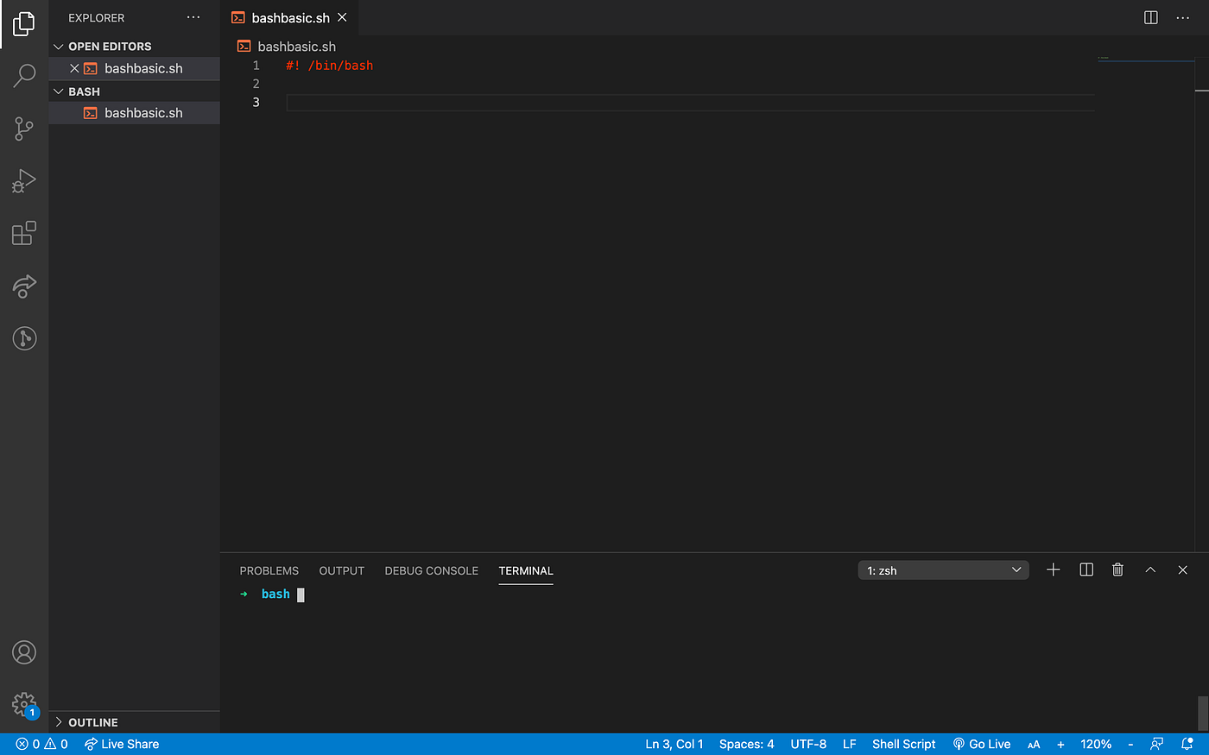The image size is (1209, 755).
Task: Open the Git Graph icon in activity bar
Action: (x=24, y=338)
